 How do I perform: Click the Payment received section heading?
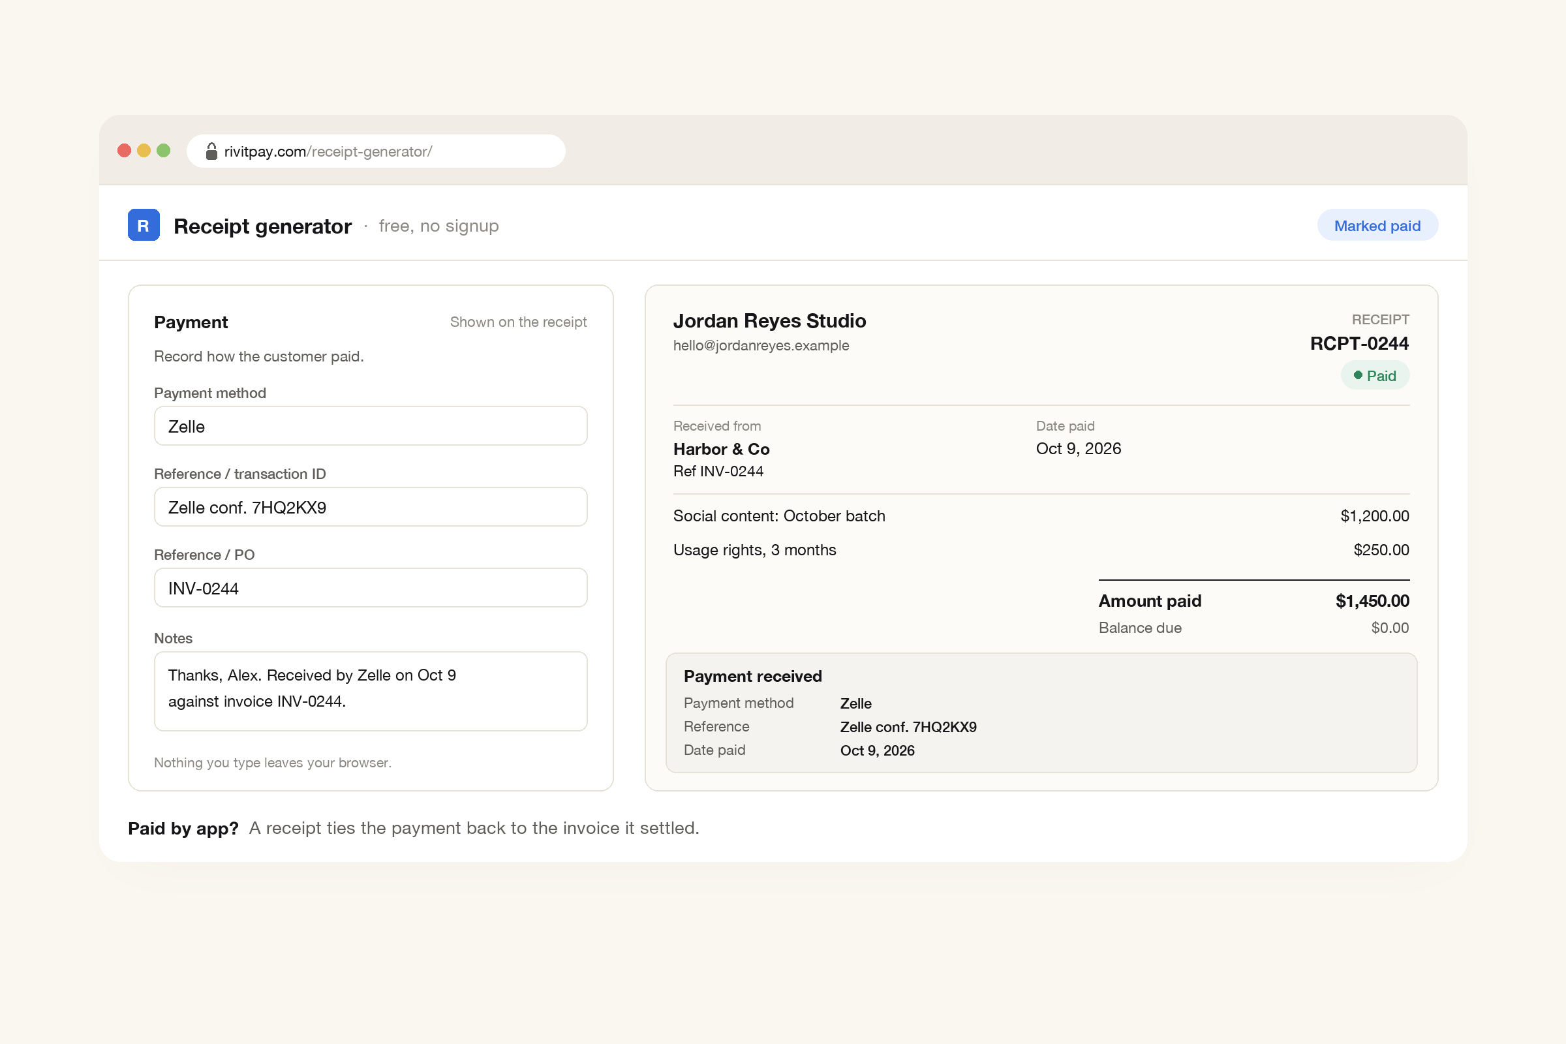click(x=752, y=677)
